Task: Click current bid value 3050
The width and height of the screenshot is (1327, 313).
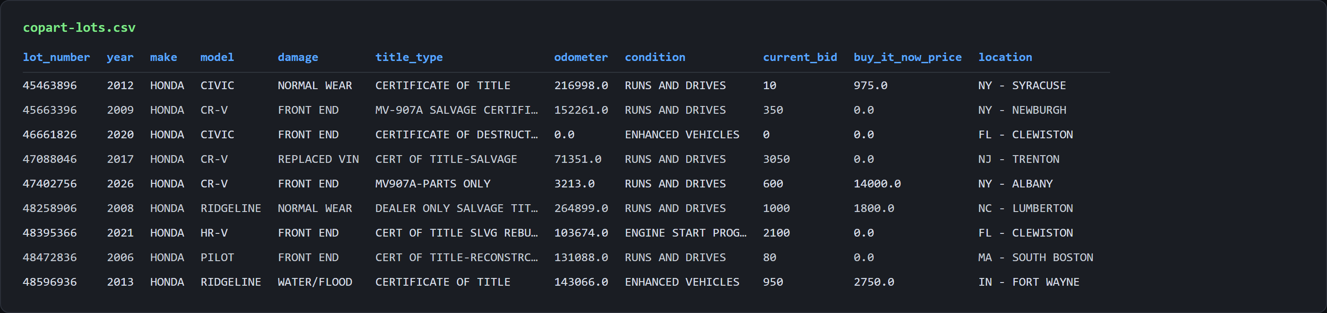Action: click(x=776, y=159)
